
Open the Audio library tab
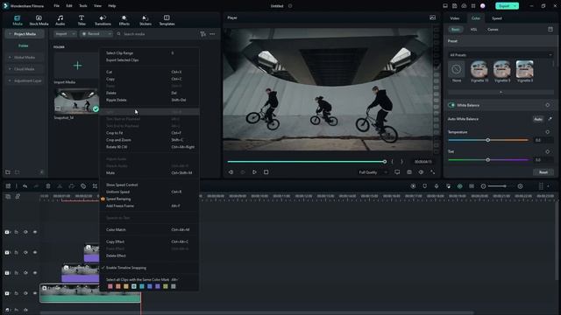(60, 20)
